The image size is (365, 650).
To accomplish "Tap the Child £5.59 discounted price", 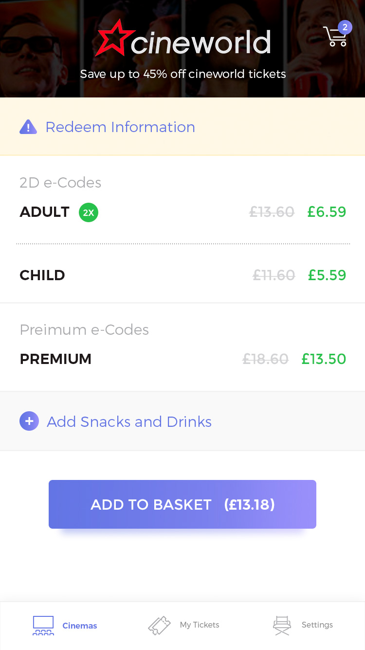I will [327, 275].
